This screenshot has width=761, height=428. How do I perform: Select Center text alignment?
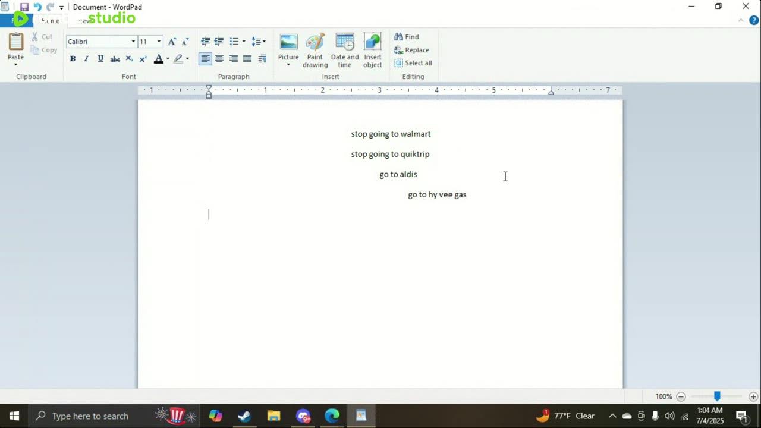(219, 59)
